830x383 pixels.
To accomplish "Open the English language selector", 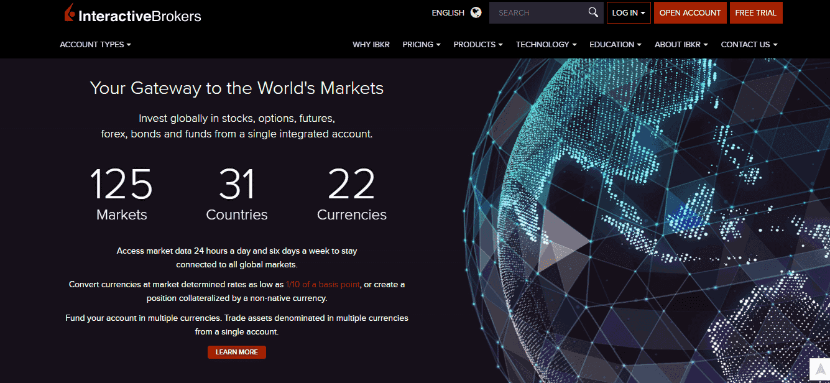I will tap(448, 12).
